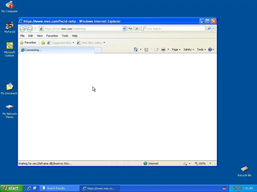Open the recent pages dropdown arrow
Screen dimensions: 257x192
click(35, 29)
